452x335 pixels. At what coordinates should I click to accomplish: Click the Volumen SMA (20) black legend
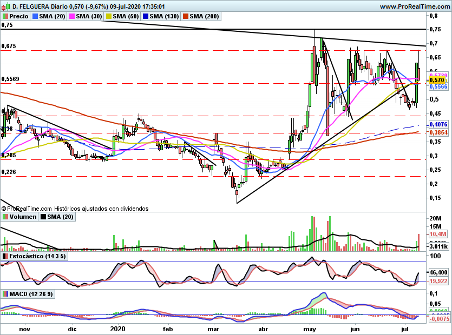[x=57, y=217]
